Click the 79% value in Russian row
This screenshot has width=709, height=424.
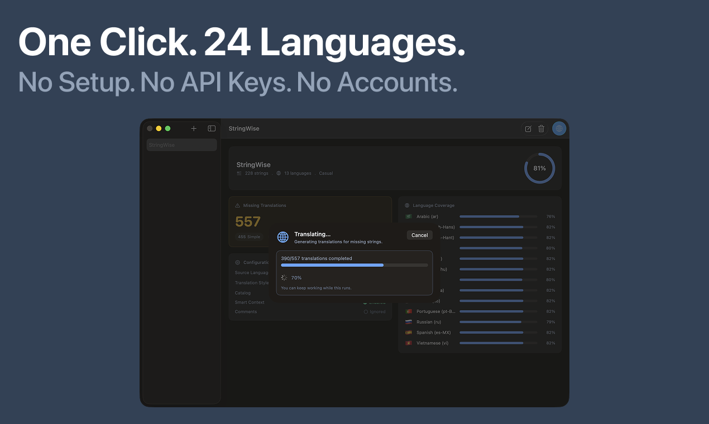550,322
